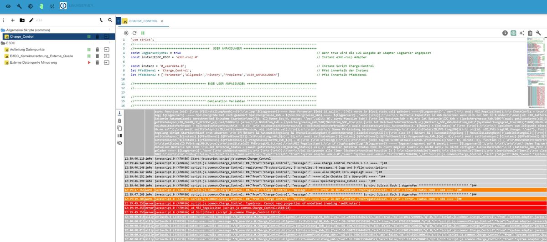Select E3DC_Korrekturrechnung_Externe_Quelle script

(x=41, y=55)
